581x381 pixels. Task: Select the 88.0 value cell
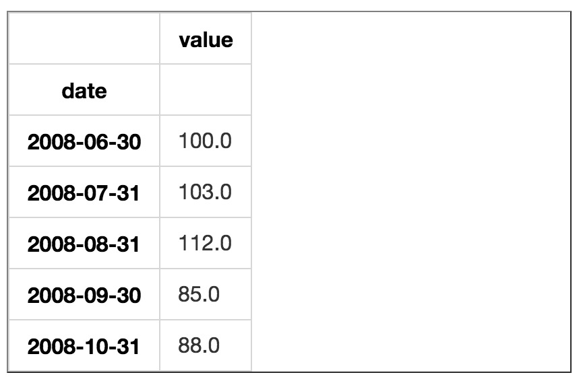coord(200,346)
